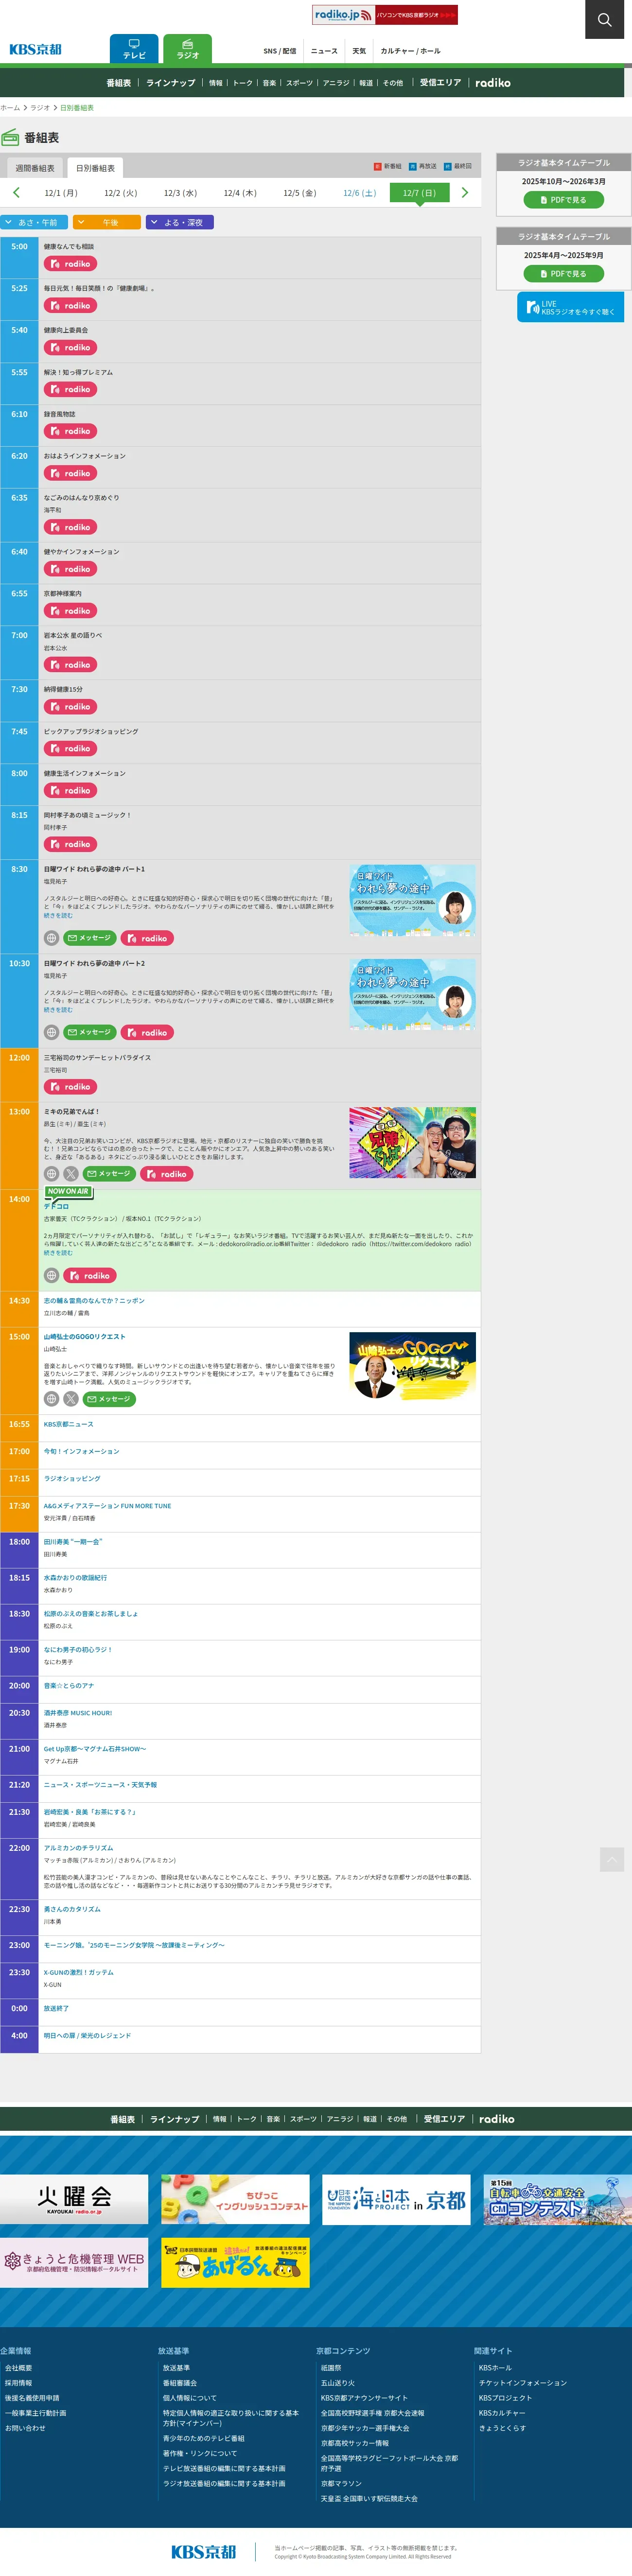Screen dimensions: 632x2576
Task: Open radiko for 岩本公水 星の語りべ
Action: [x=70, y=665]
